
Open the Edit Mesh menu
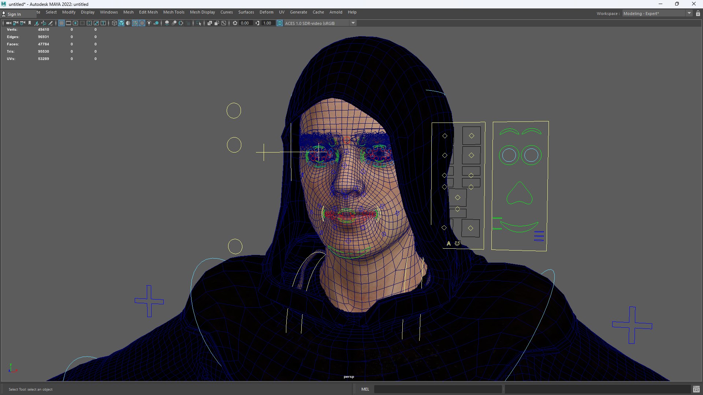148,12
